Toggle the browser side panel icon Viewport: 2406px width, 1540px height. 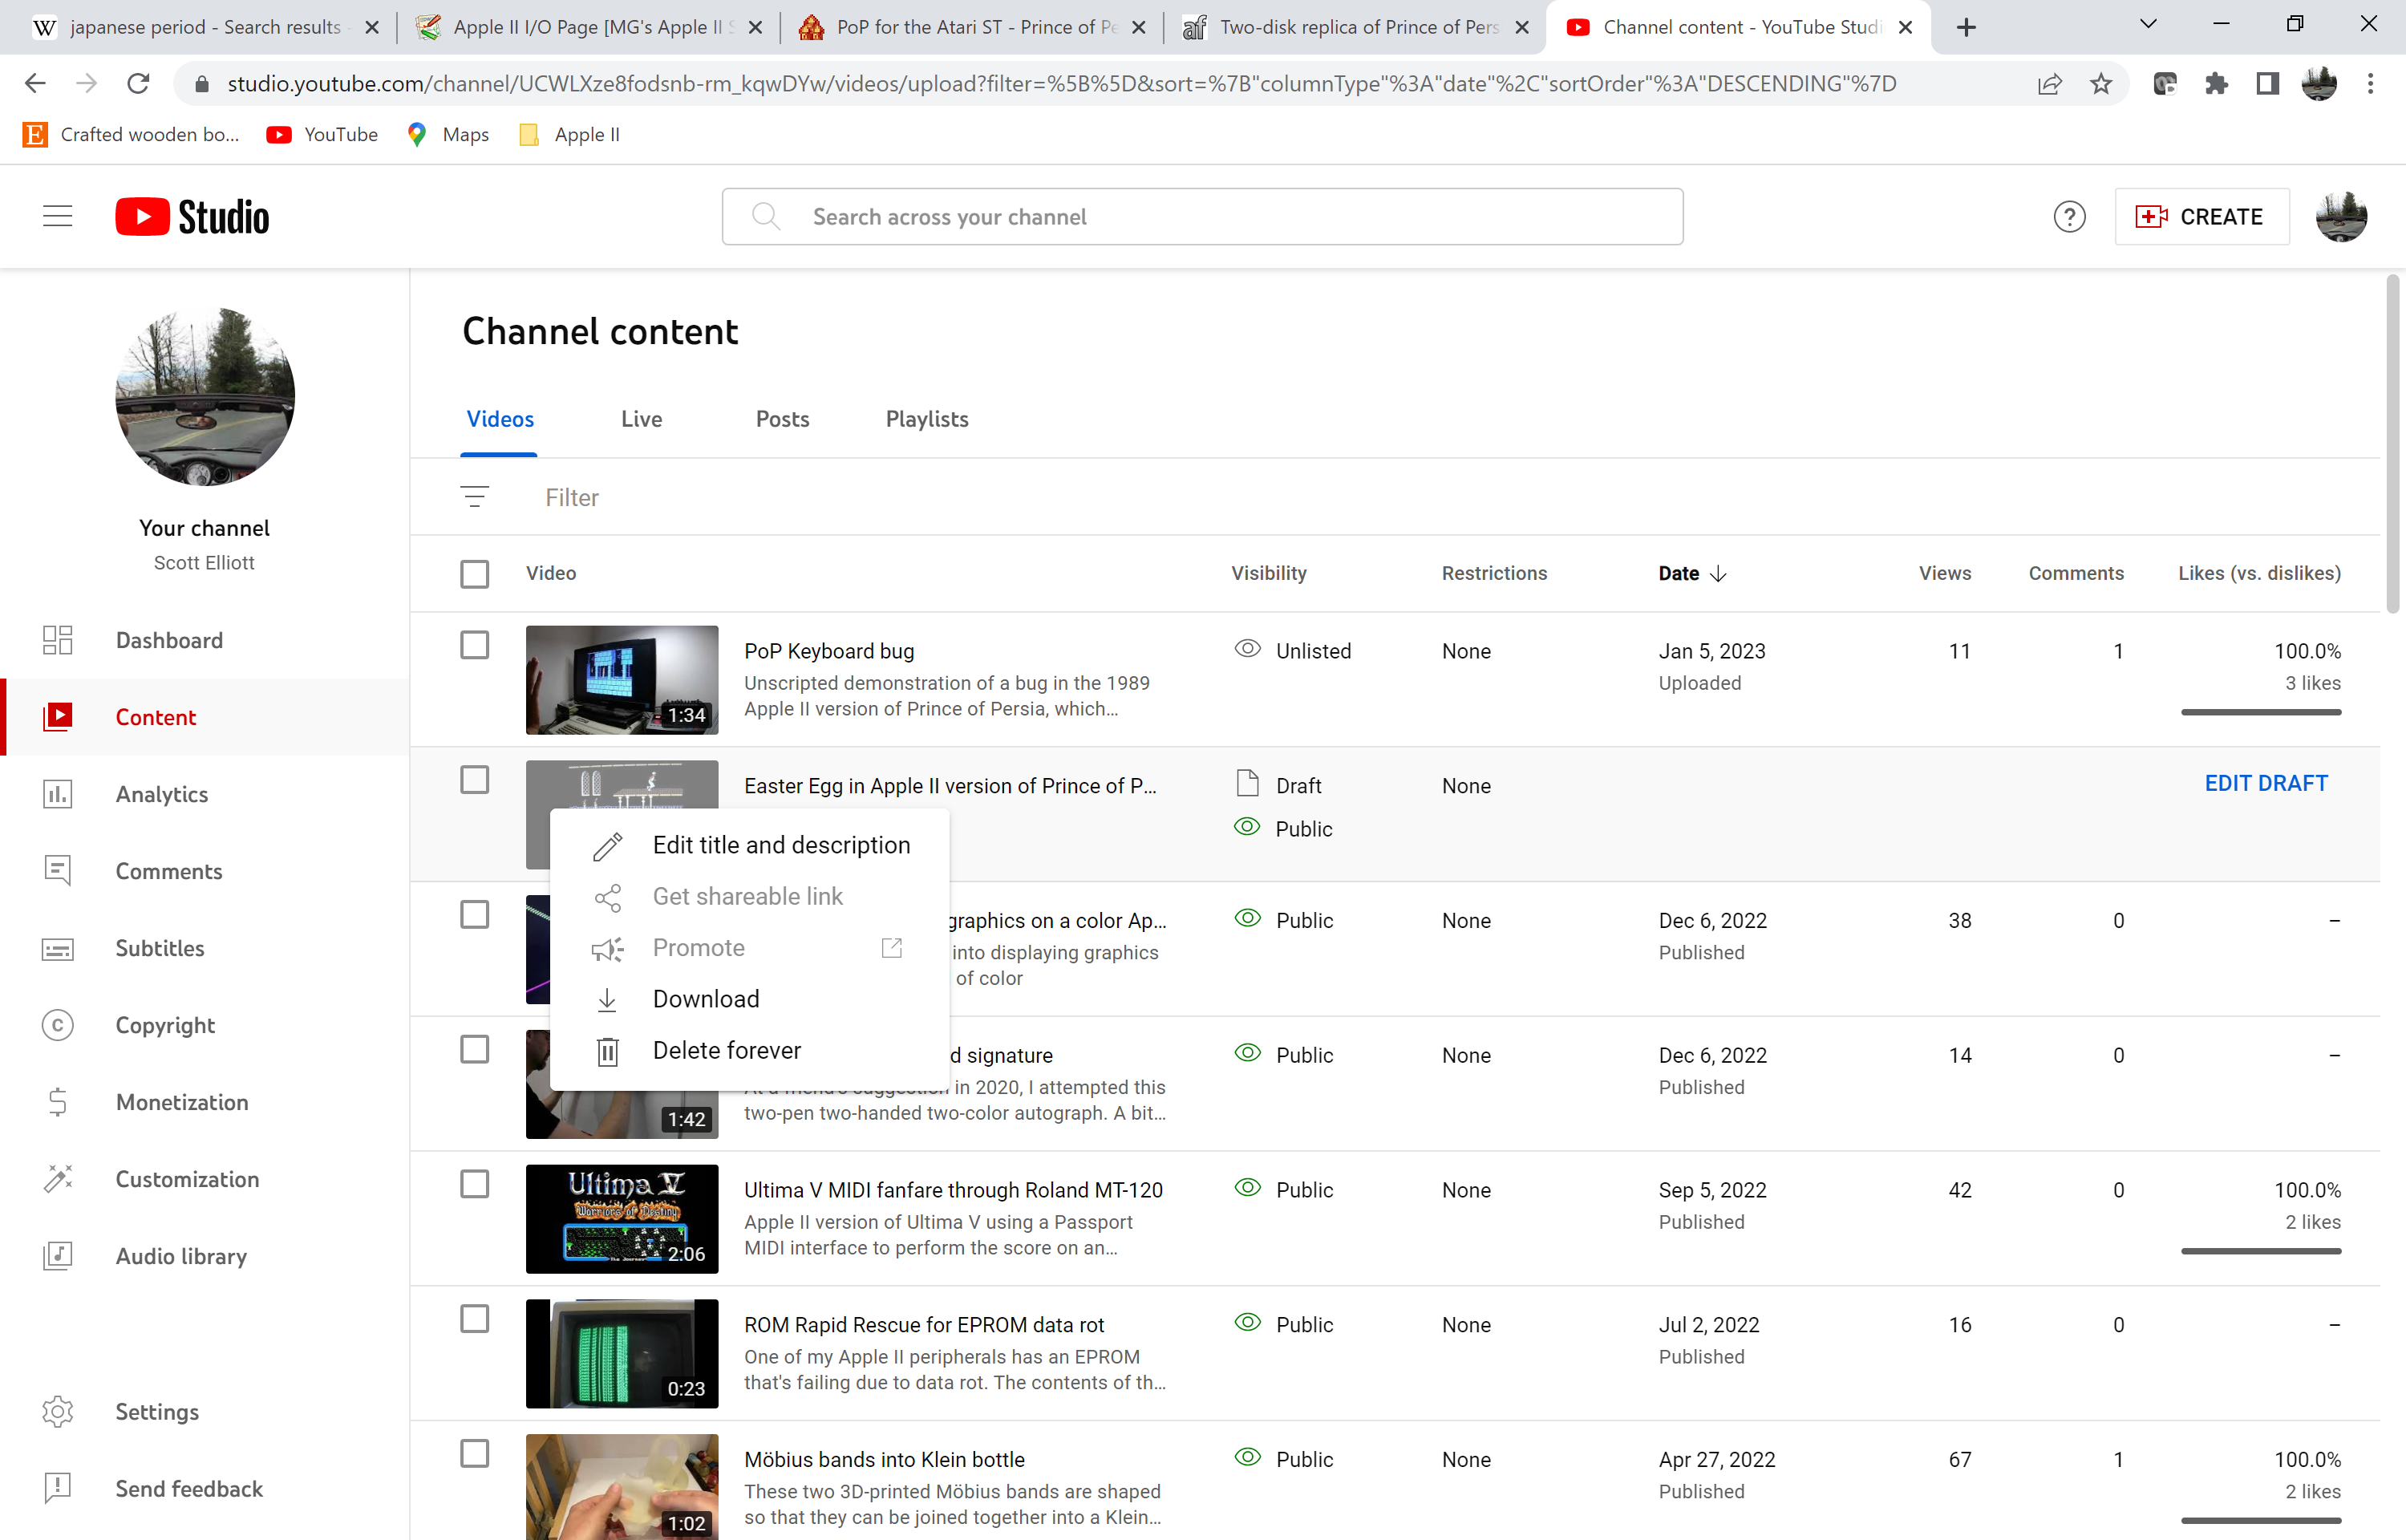pos(2268,84)
